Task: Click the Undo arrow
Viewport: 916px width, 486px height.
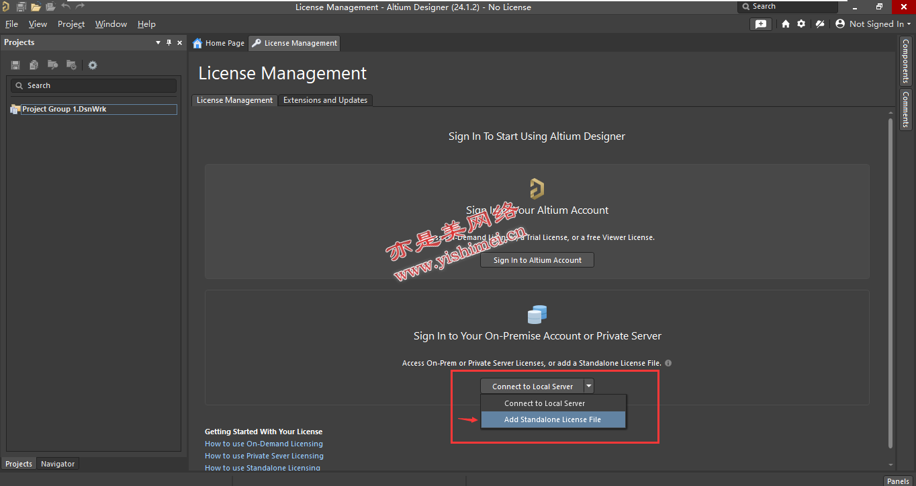Action: 66,6
